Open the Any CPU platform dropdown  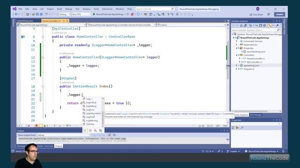(x=81, y=14)
